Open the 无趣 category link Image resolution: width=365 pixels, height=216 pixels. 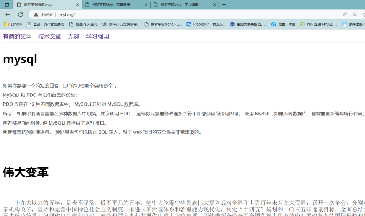coord(73,36)
